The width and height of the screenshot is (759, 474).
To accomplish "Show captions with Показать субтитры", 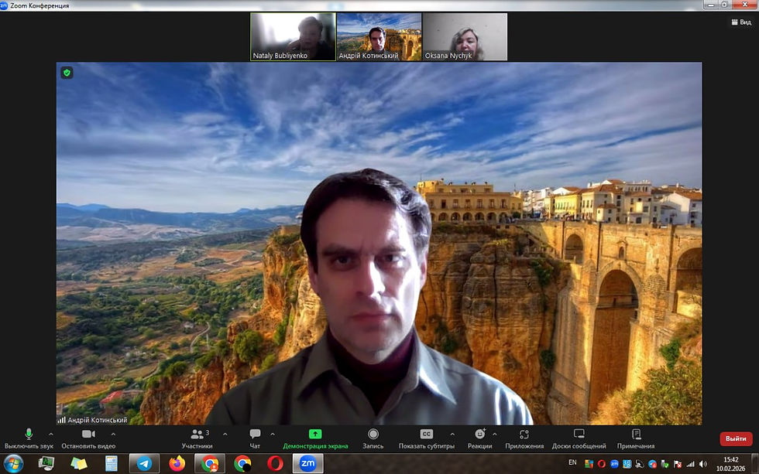I will (x=427, y=438).
